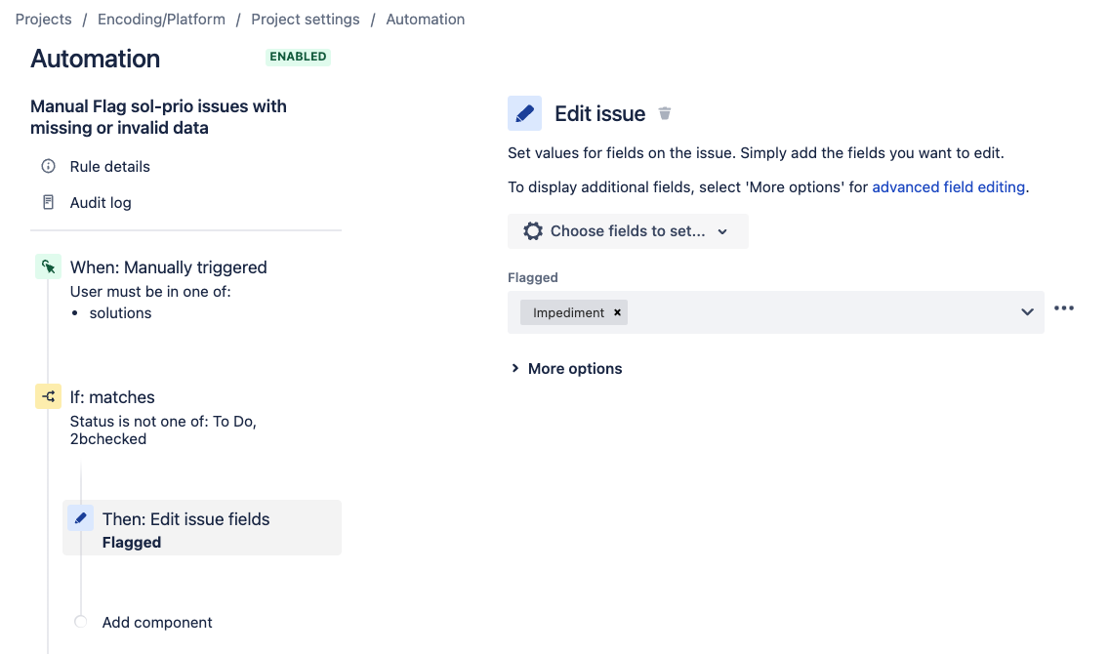Follow the advanced field editing link
This screenshot has height=654, width=1109.
(948, 186)
